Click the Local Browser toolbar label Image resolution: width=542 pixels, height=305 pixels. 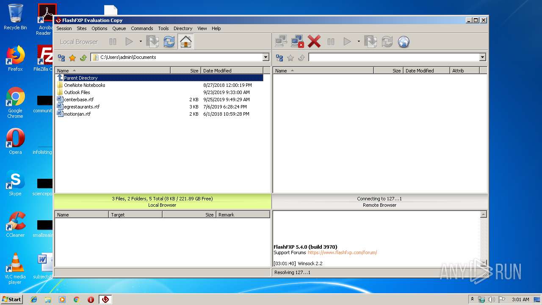click(79, 42)
